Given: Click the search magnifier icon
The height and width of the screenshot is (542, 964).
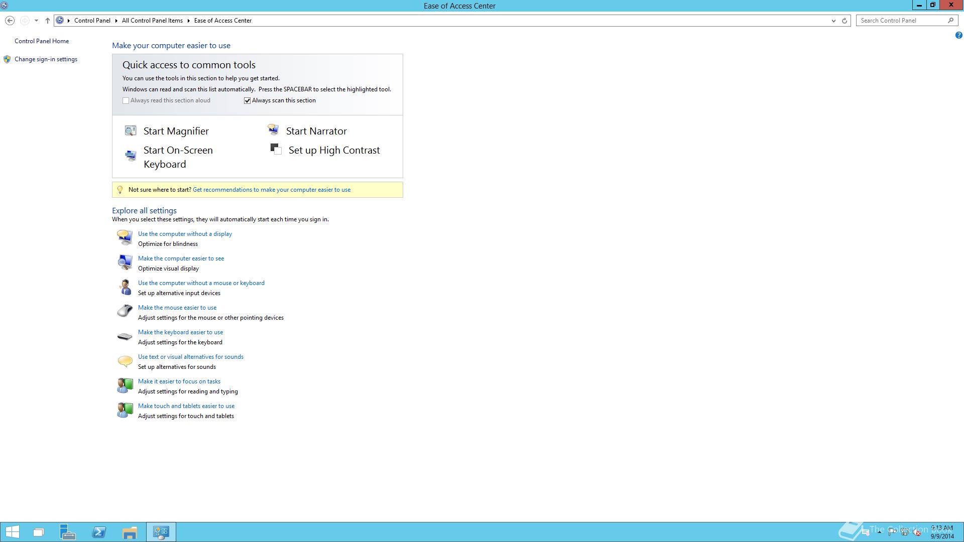Looking at the screenshot, I should [x=950, y=21].
